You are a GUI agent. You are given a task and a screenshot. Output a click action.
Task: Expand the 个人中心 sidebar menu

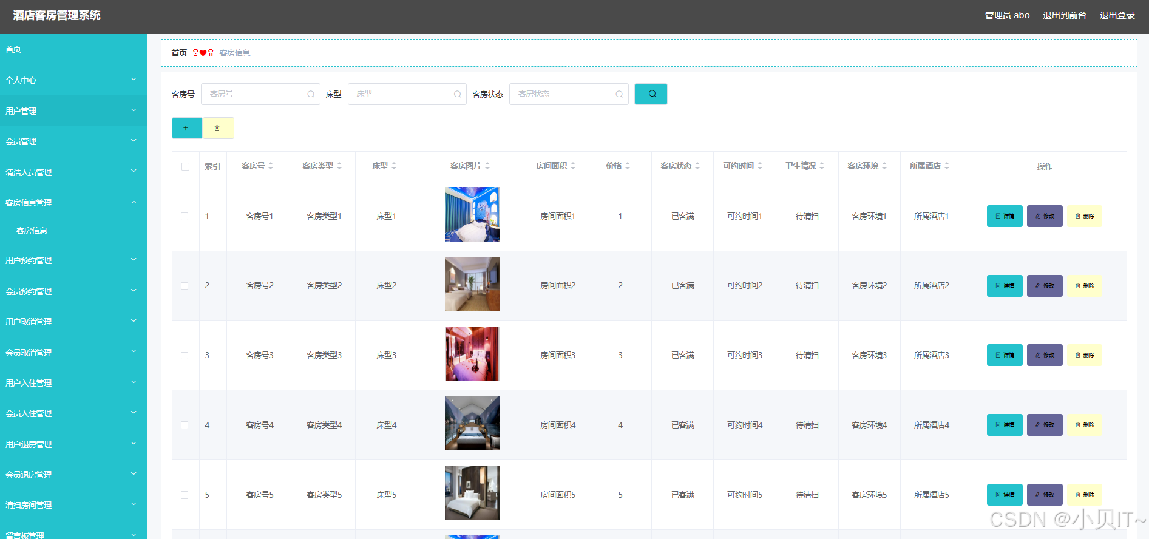(x=73, y=80)
